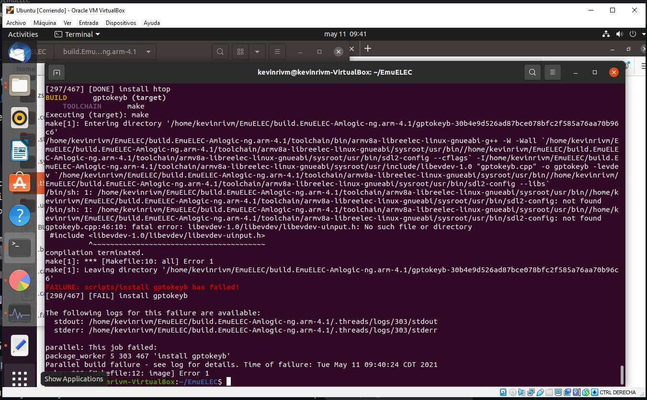Click the 'compilation terminated.' line
Image resolution: width=647 pixels, height=400 pixels.
[x=95, y=253]
